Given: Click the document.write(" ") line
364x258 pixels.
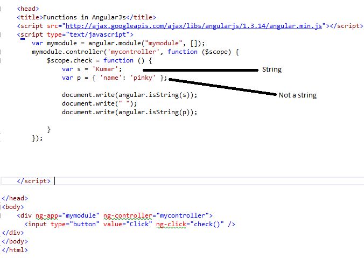Looking at the screenshot, I should click(100, 103).
